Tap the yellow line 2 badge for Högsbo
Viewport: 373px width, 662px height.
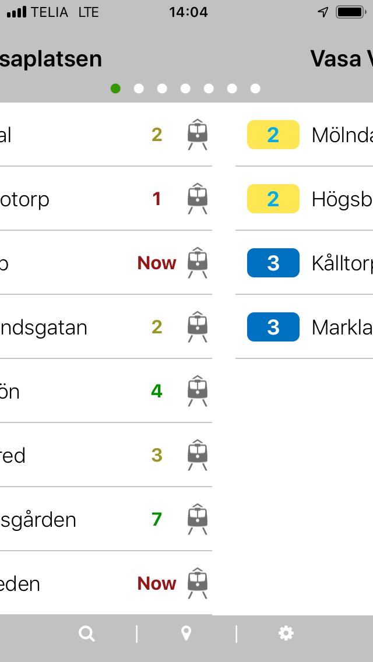point(273,199)
